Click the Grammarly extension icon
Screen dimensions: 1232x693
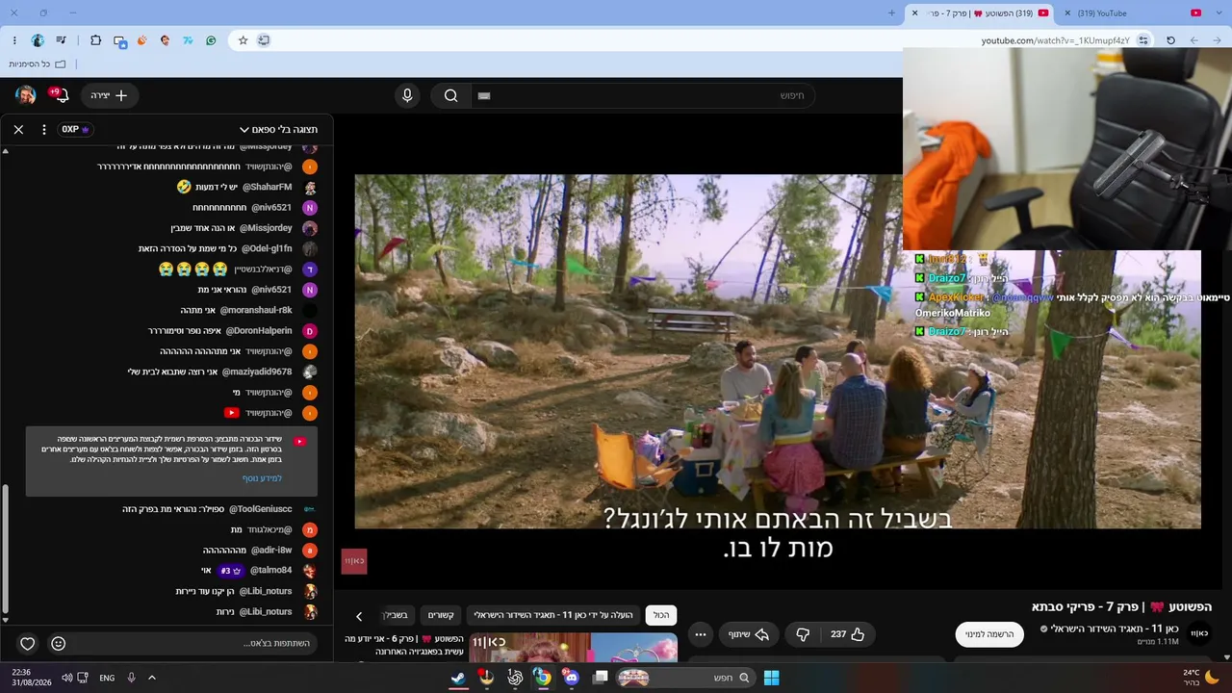click(211, 40)
